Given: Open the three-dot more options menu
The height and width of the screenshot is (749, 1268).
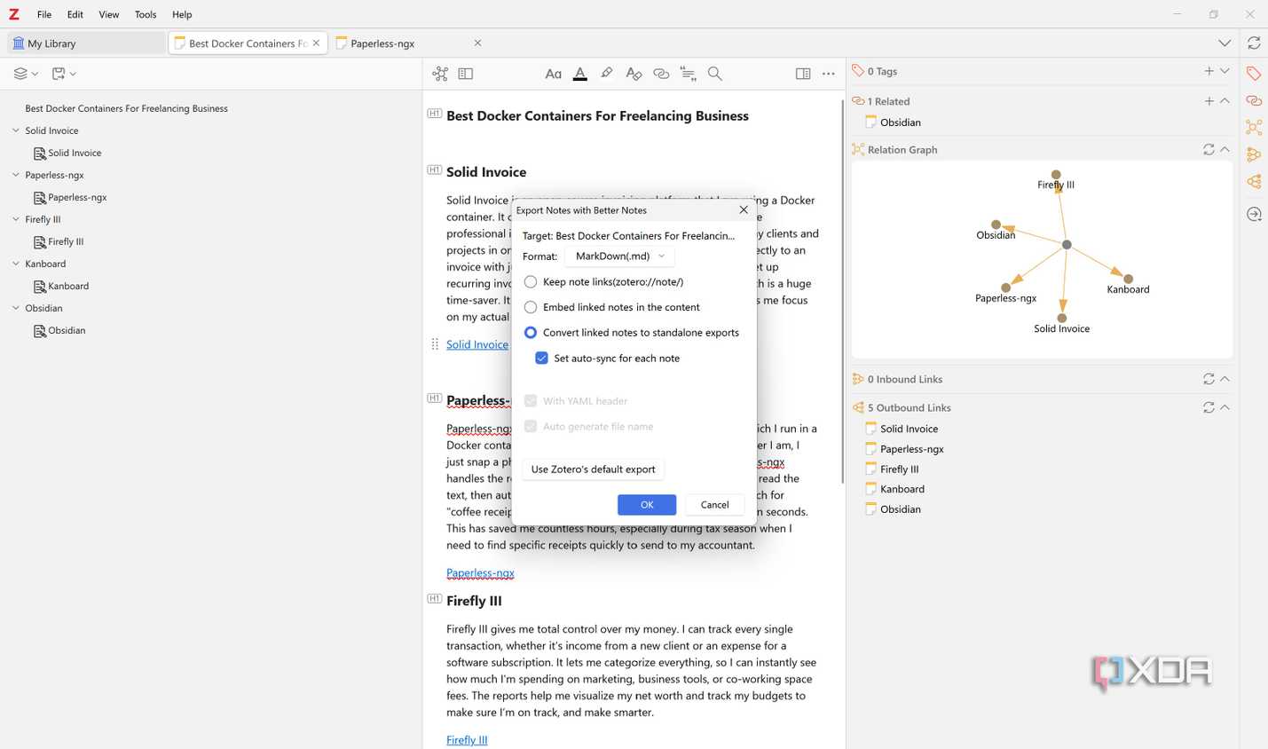Looking at the screenshot, I should point(829,74).
